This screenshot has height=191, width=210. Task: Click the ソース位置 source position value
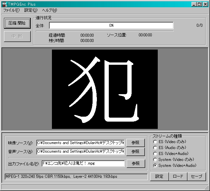click(145, 35)
